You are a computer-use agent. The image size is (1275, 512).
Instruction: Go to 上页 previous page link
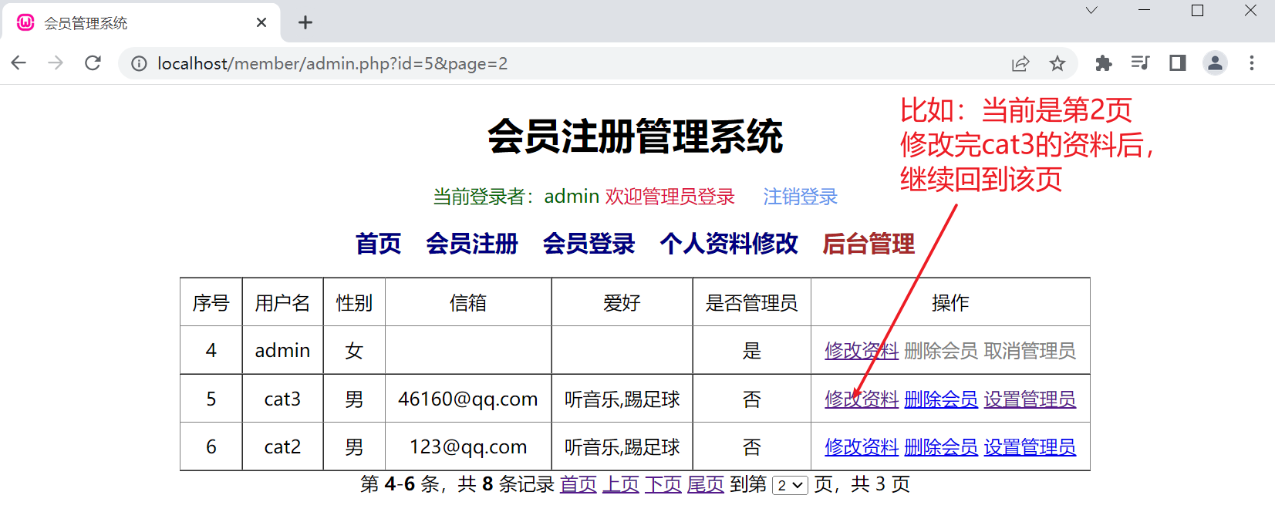coord(621,484)
